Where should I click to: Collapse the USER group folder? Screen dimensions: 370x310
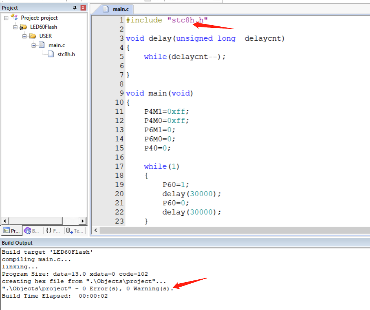pos(25,36)
